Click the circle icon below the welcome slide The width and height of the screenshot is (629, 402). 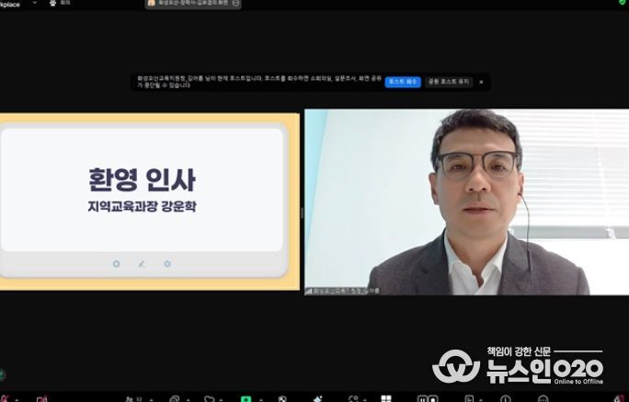(117, 264)
